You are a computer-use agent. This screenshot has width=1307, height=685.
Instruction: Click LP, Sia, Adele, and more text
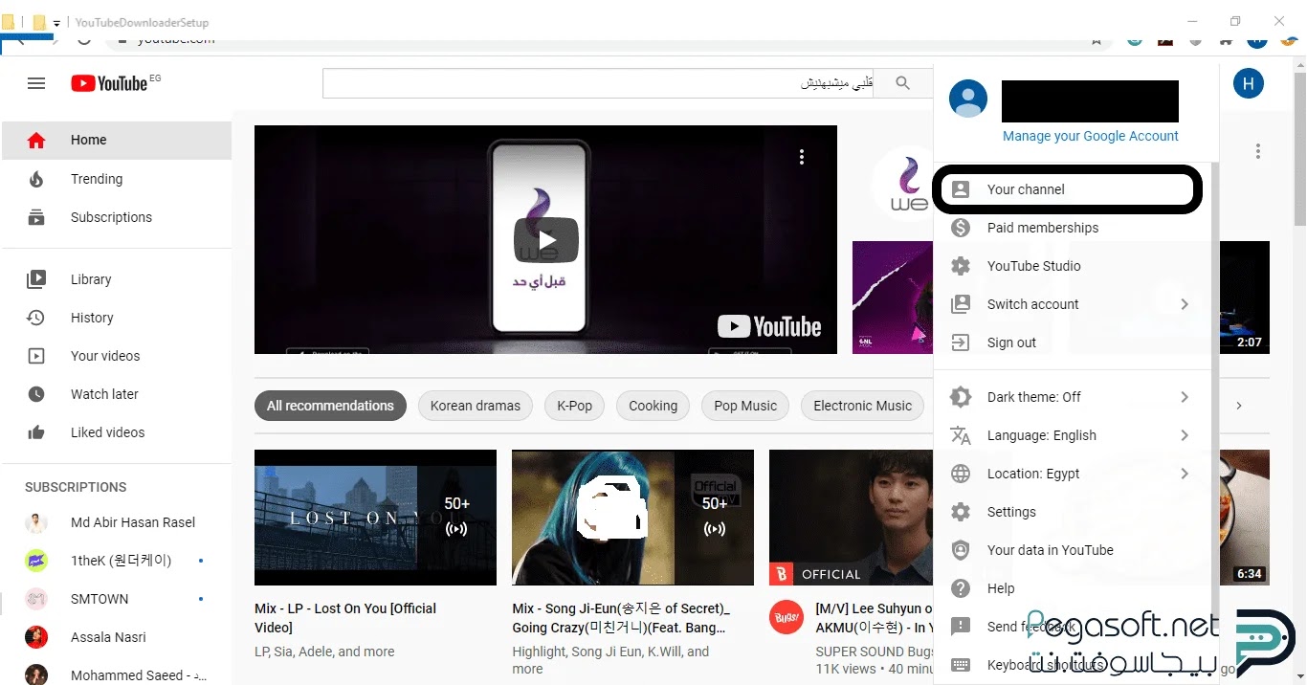pyautogui.click(x=324, y=652)
